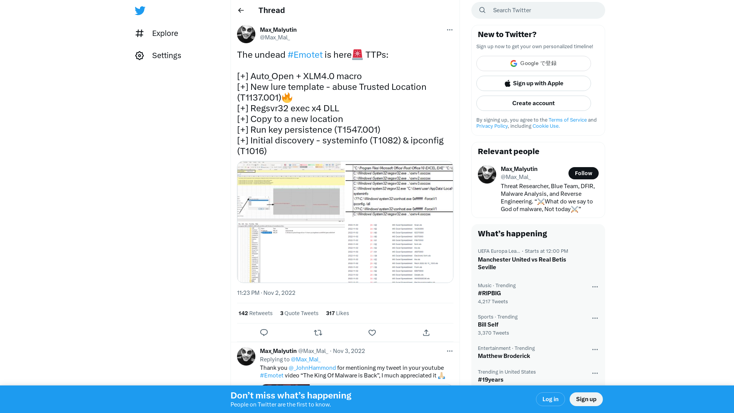This screenshot has height=413, width=734.
Task: Open #Emotet hashtag link
Action: coord(305,55)
